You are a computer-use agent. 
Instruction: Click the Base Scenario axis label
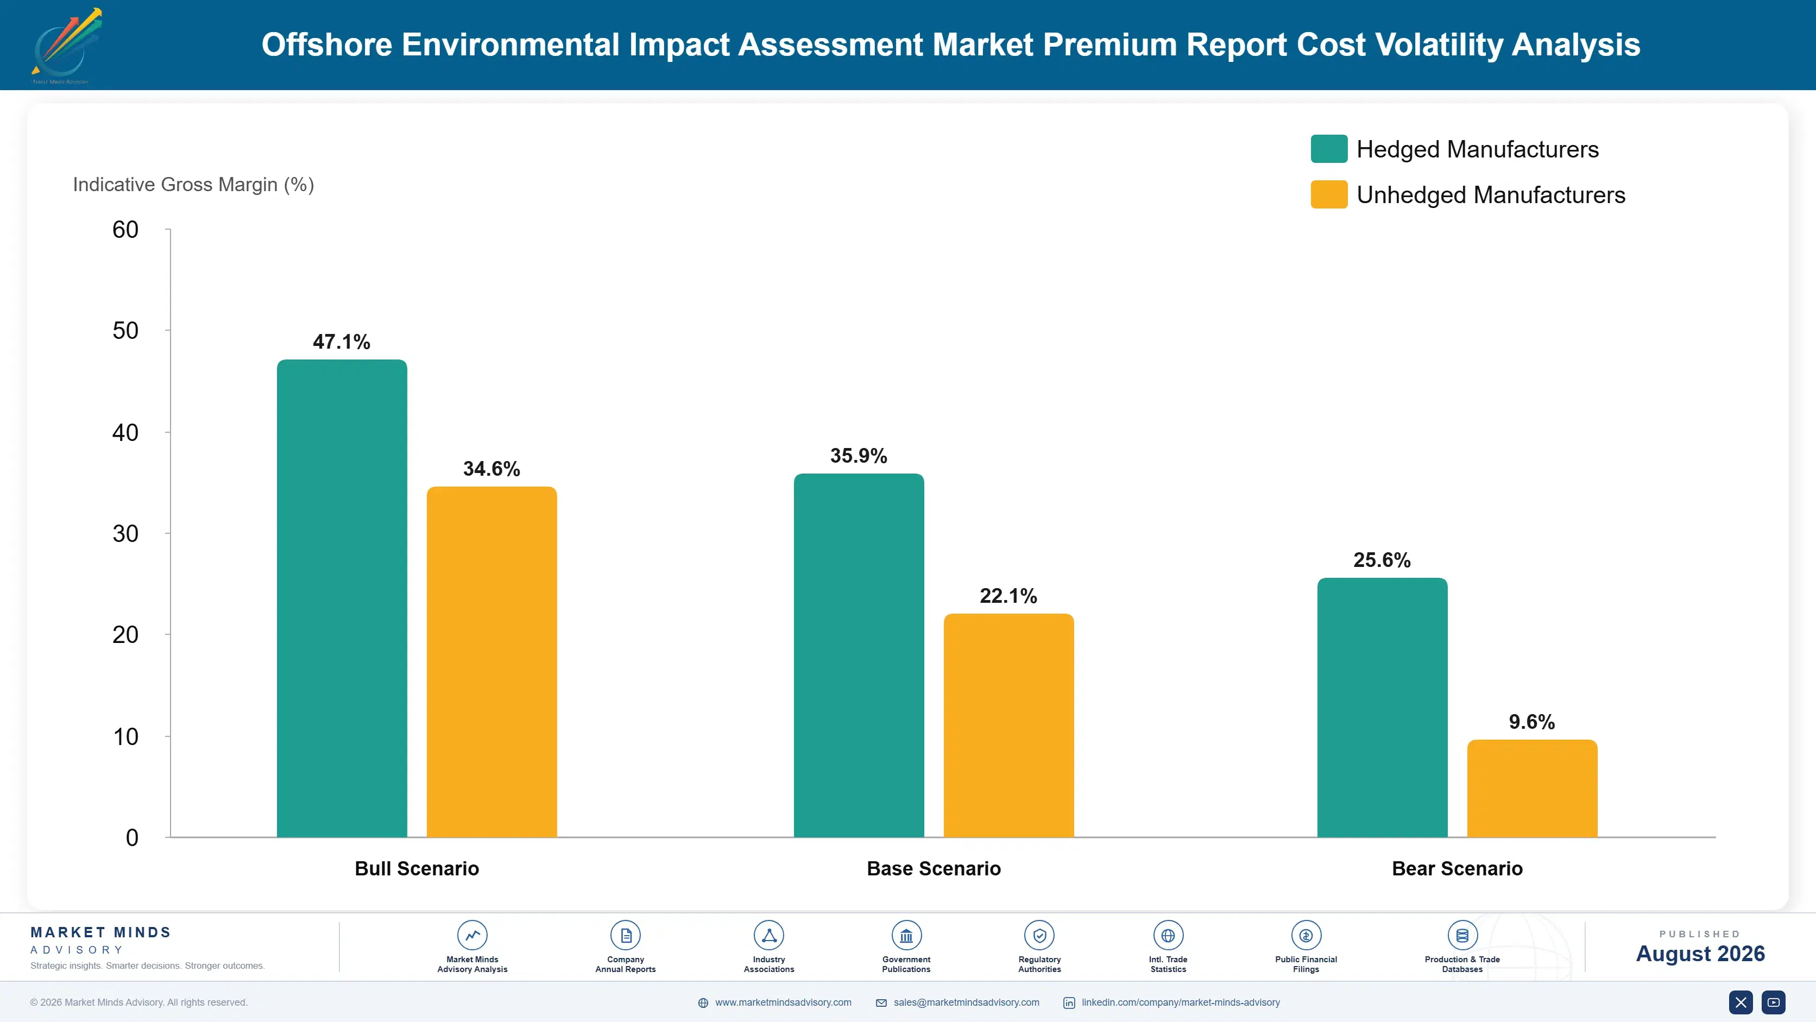[x=934, y=868]
